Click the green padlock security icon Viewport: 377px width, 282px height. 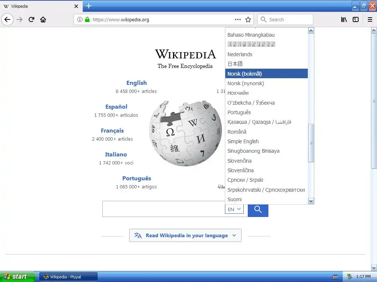click(x=87, y=19)
